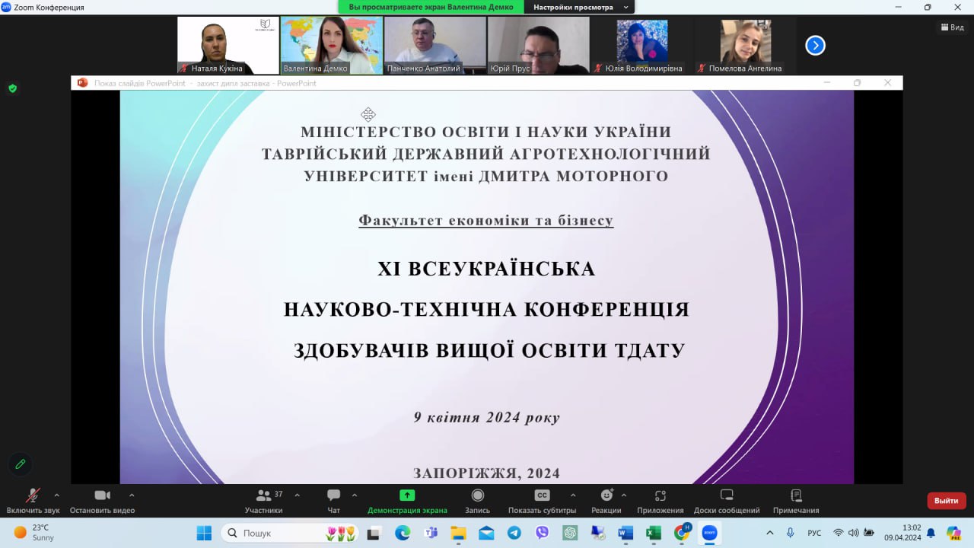This screenshot has height=548, width=974.
Task: Select Панченко Анатолий's video thumbnail
Action: point(435,46)
